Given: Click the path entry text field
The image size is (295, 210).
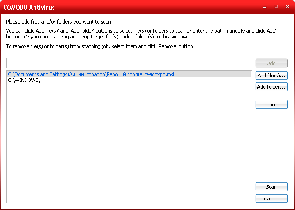Looking at the screenshot, I should point(129,63).
